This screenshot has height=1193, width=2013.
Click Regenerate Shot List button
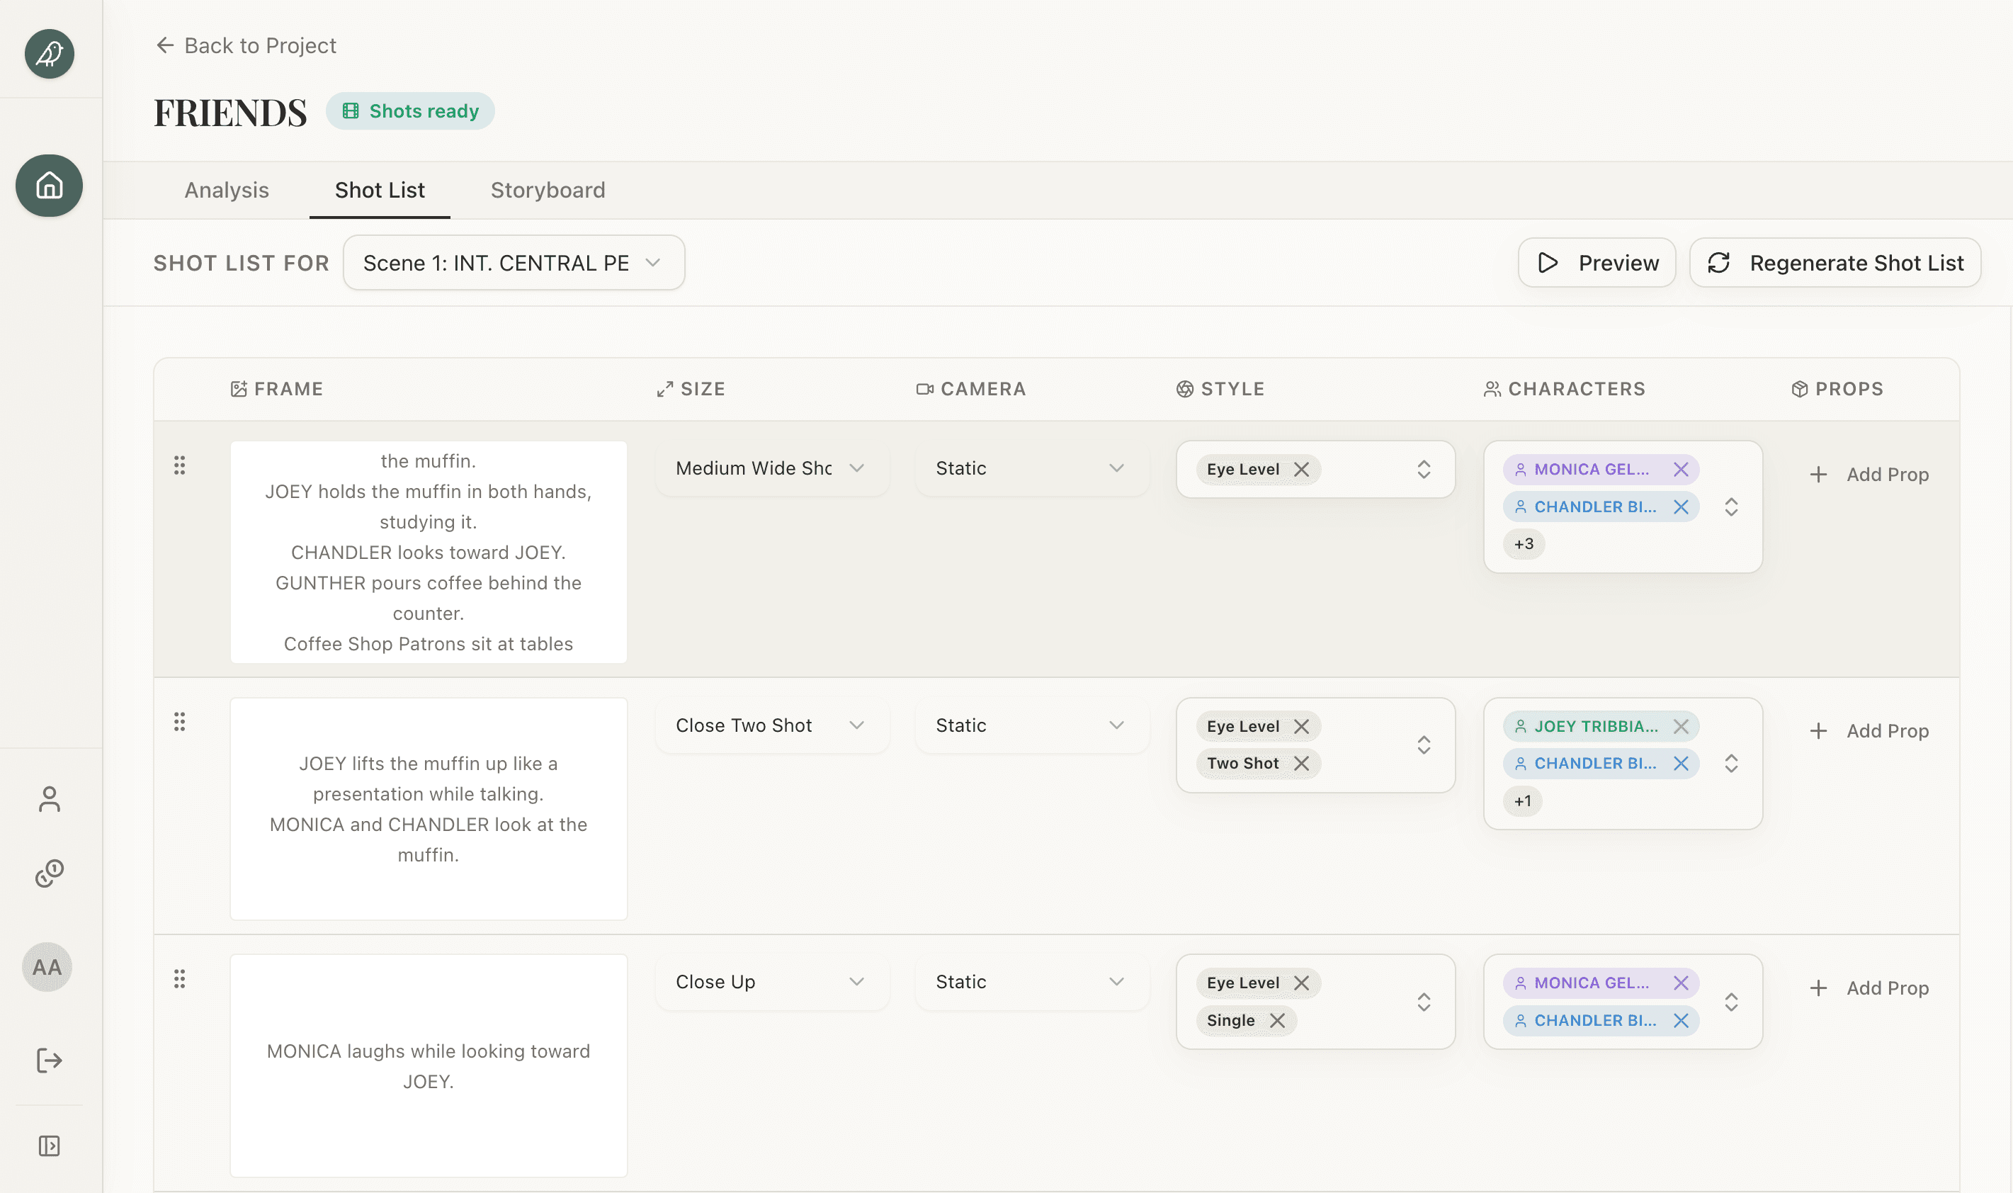(1835, 263)
